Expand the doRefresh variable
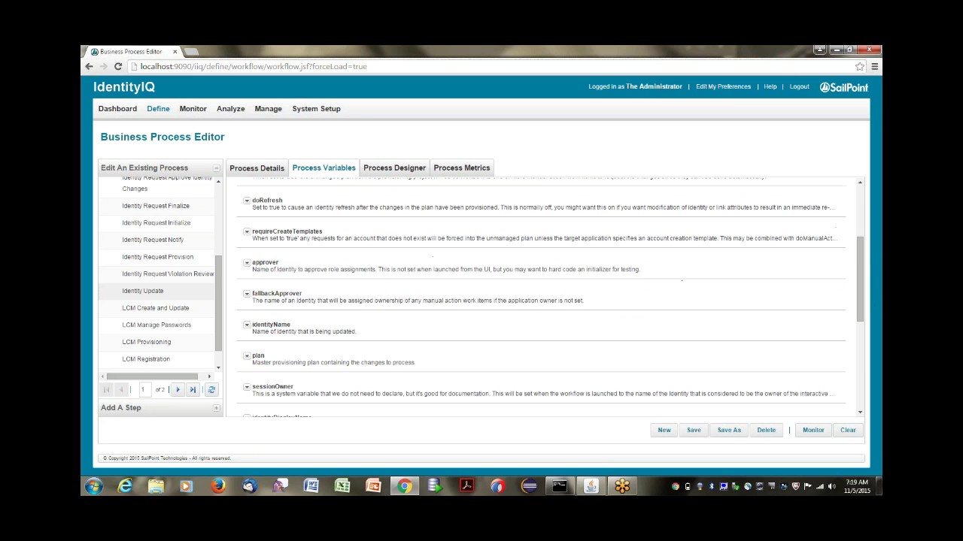Screen dimensions: 963x541 tap(247, 201)
